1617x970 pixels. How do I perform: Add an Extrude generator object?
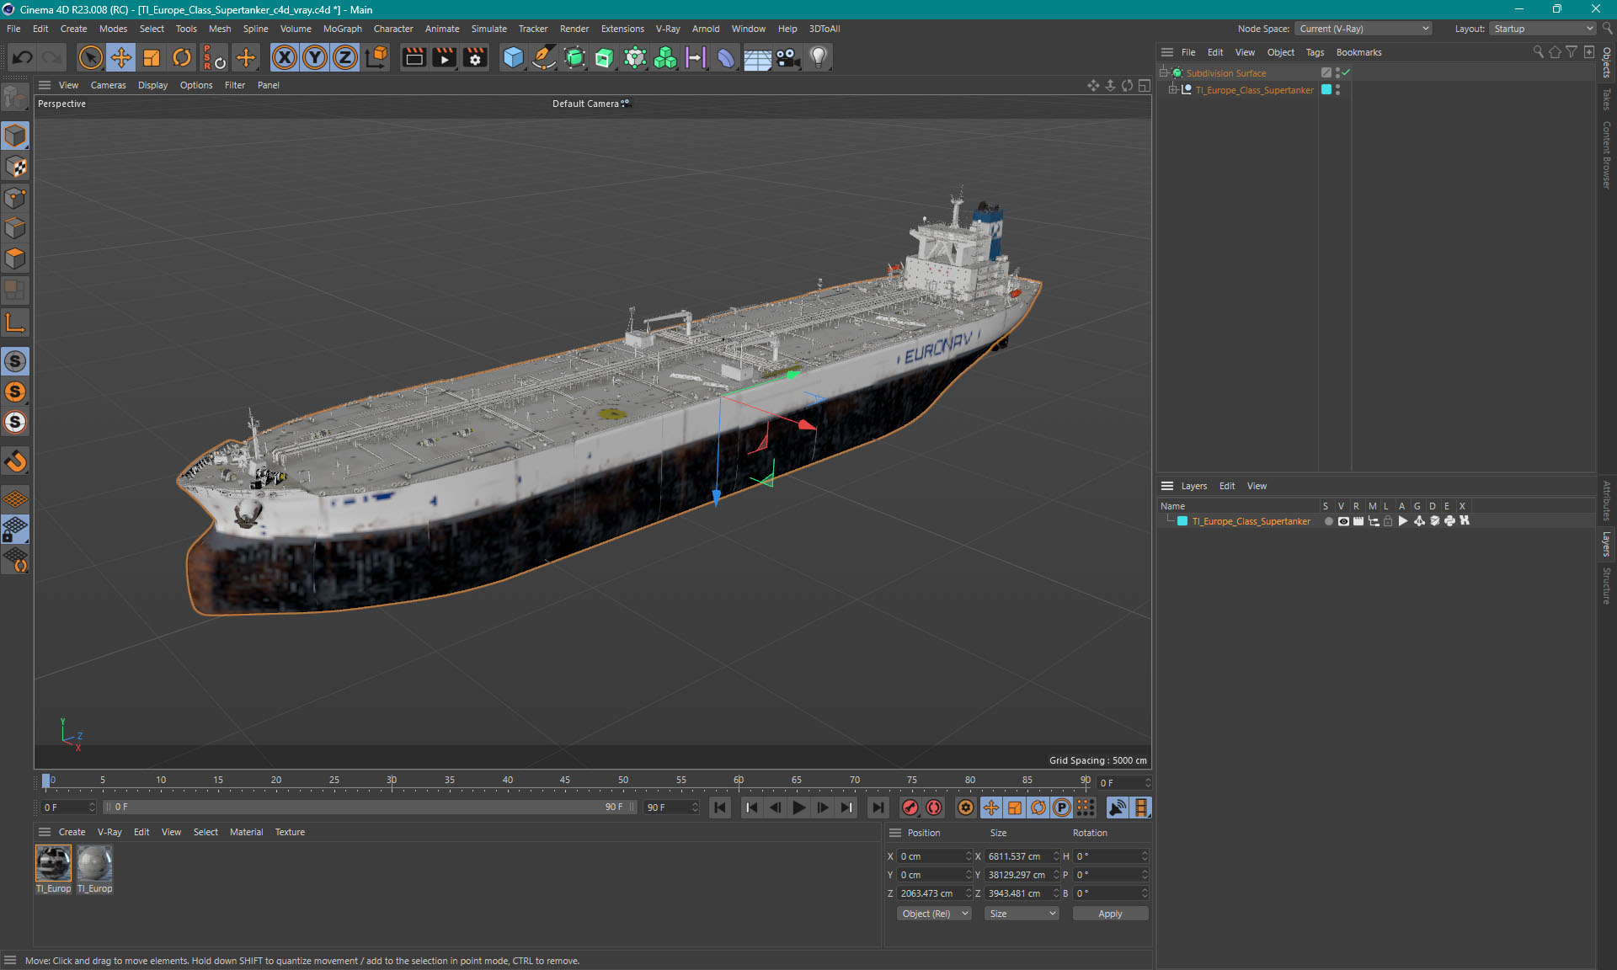click(605, 57)
